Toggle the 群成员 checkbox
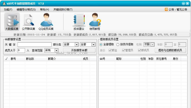191x108 pixels. point(139,50)
